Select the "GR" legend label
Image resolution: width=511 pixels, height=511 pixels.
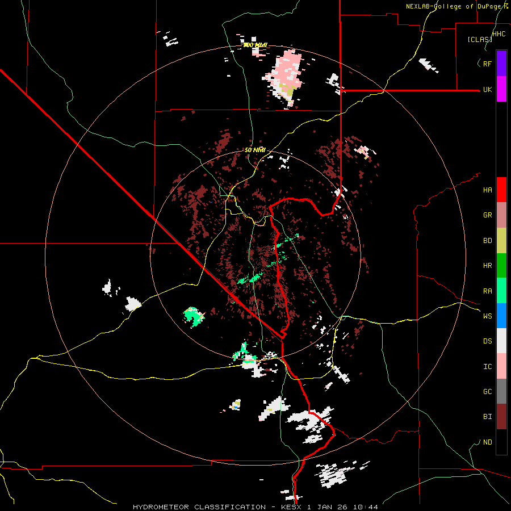pos(487,215)
